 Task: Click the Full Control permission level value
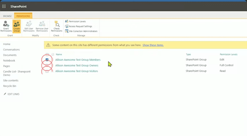(227, 65)
